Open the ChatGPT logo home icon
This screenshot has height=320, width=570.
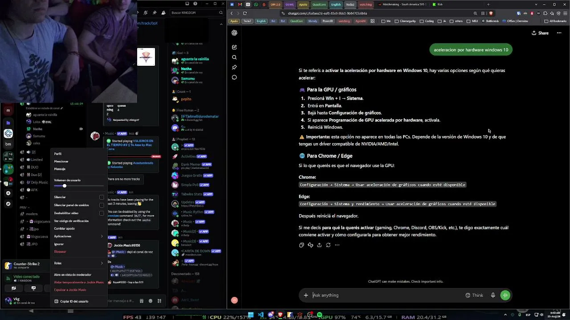coord(234,33)
